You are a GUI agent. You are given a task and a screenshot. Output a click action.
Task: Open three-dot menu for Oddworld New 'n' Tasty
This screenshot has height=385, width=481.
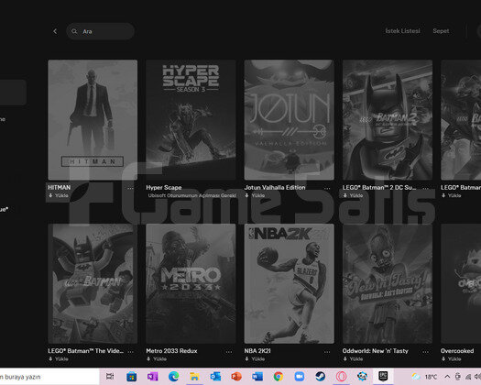click(425, 351)
